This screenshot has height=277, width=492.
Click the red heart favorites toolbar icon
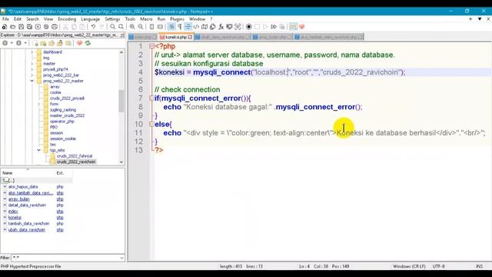302,27
